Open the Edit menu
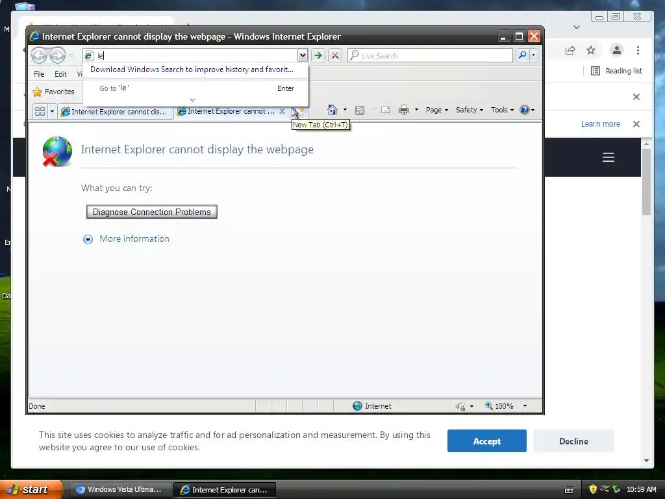The image size is (665, 499). tap(60, 74)
